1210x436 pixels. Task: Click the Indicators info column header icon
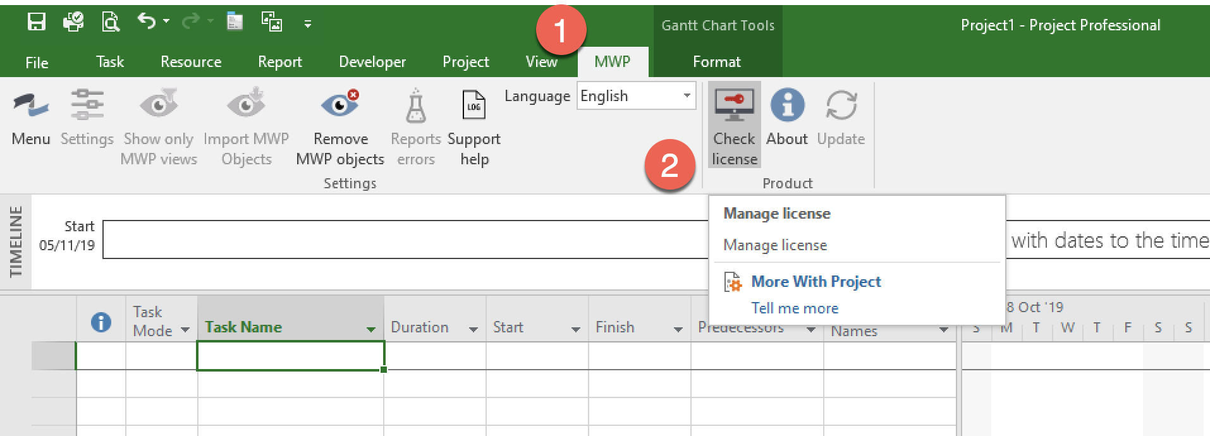pos(101,322)
